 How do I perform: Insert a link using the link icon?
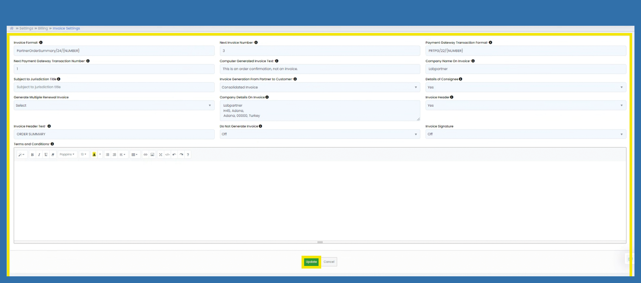point(145,155)
